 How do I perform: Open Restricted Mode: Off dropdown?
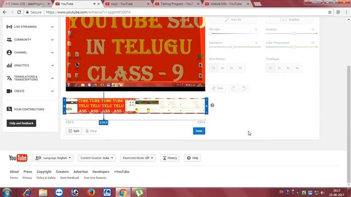click(x=138, y=158)
